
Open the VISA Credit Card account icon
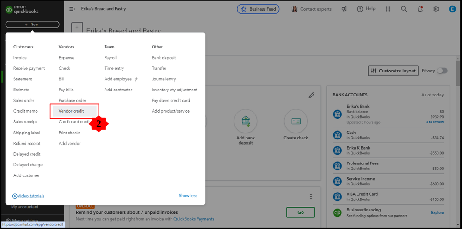coord(337,196)
